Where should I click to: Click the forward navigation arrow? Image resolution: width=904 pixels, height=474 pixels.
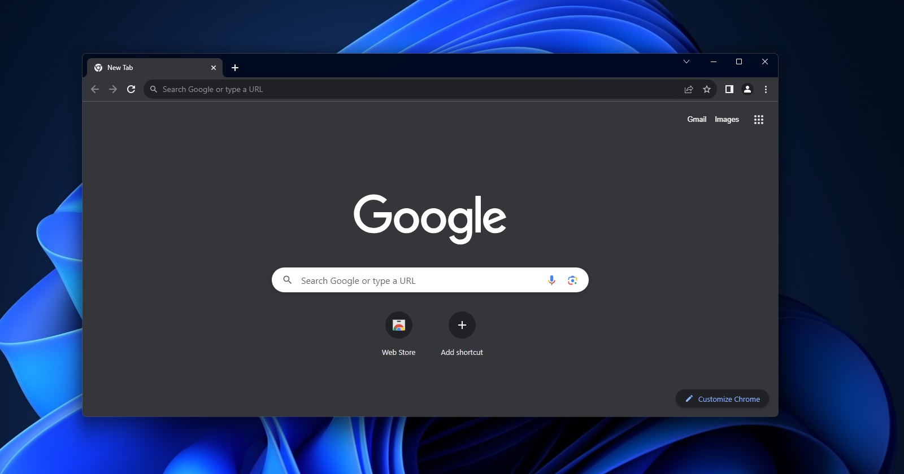113,89
